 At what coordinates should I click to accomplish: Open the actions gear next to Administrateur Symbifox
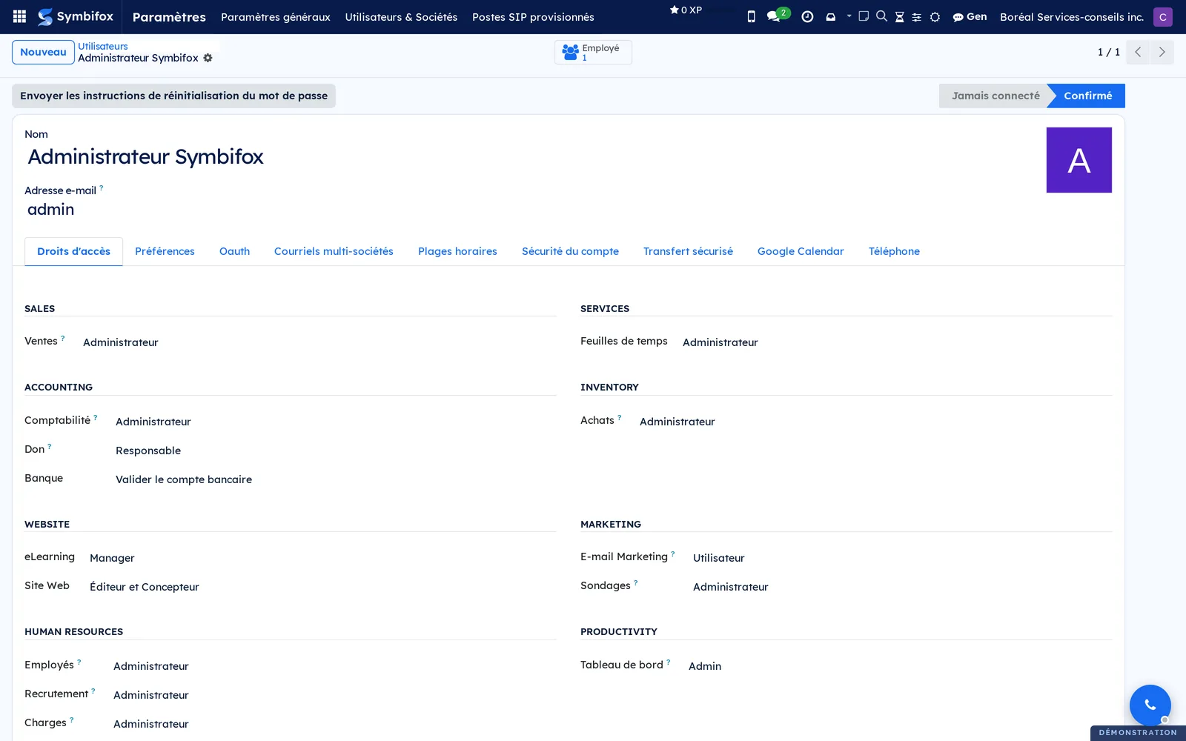208,58
